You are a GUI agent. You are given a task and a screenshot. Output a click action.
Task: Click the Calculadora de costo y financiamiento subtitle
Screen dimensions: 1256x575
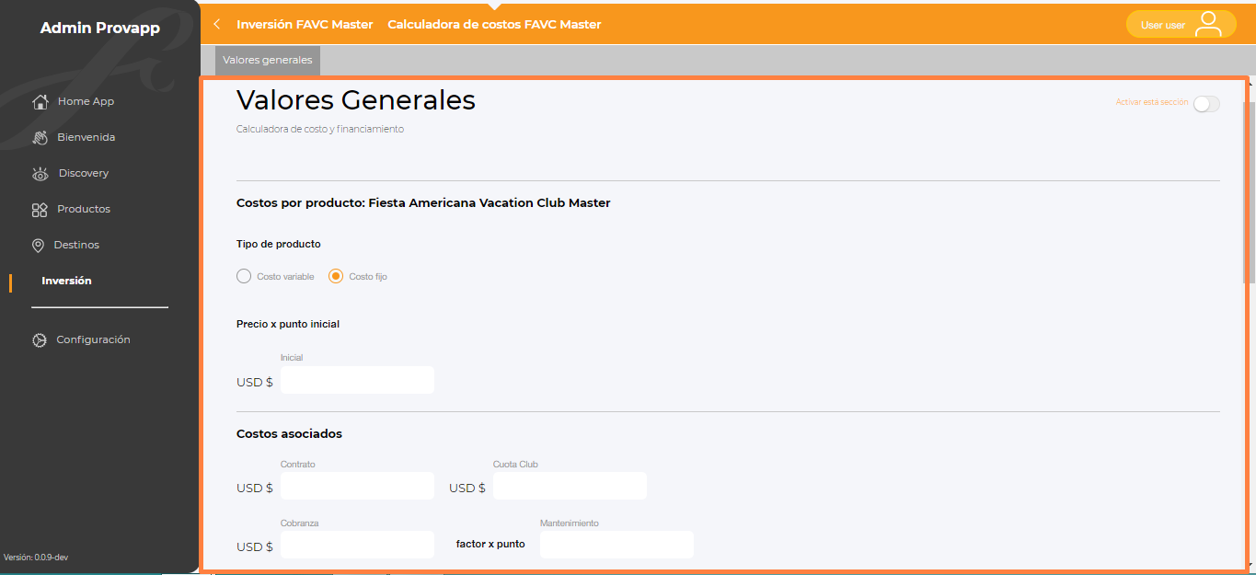point(320,129)
